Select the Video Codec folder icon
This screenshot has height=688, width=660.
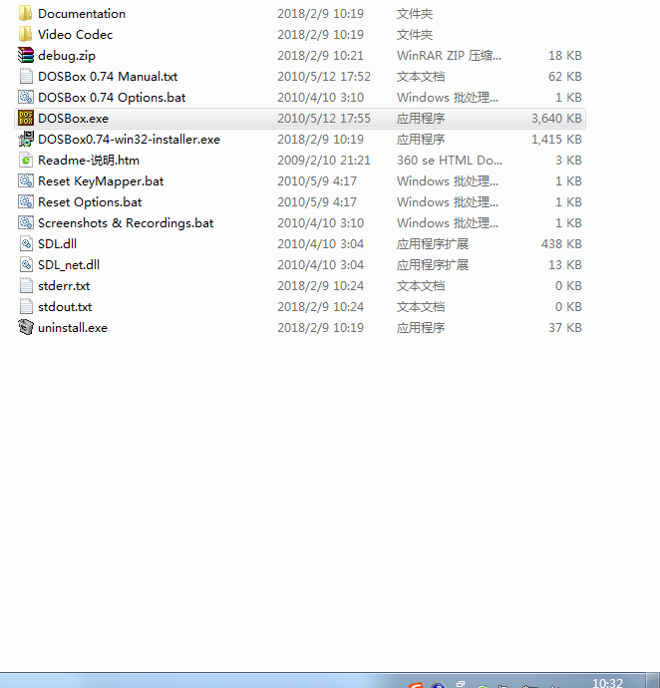coord(26,34)
